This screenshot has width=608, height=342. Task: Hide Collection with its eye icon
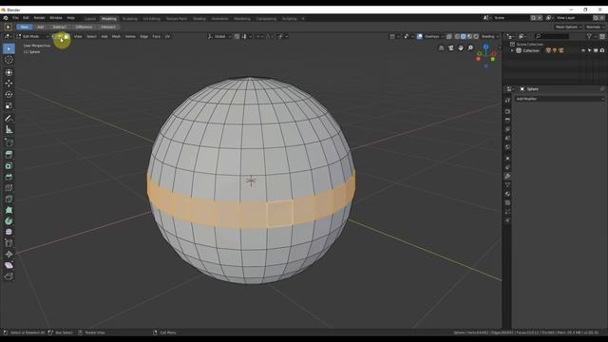pos(583,50)
